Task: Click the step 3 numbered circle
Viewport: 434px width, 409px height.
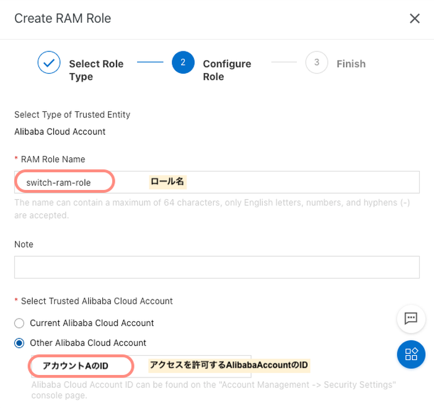Action: [316, 62]
